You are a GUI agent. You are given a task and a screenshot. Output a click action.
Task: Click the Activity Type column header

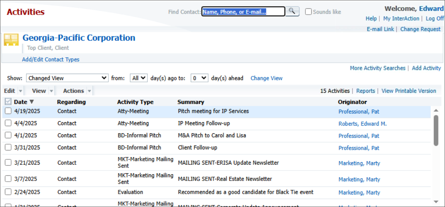(135, 102)
